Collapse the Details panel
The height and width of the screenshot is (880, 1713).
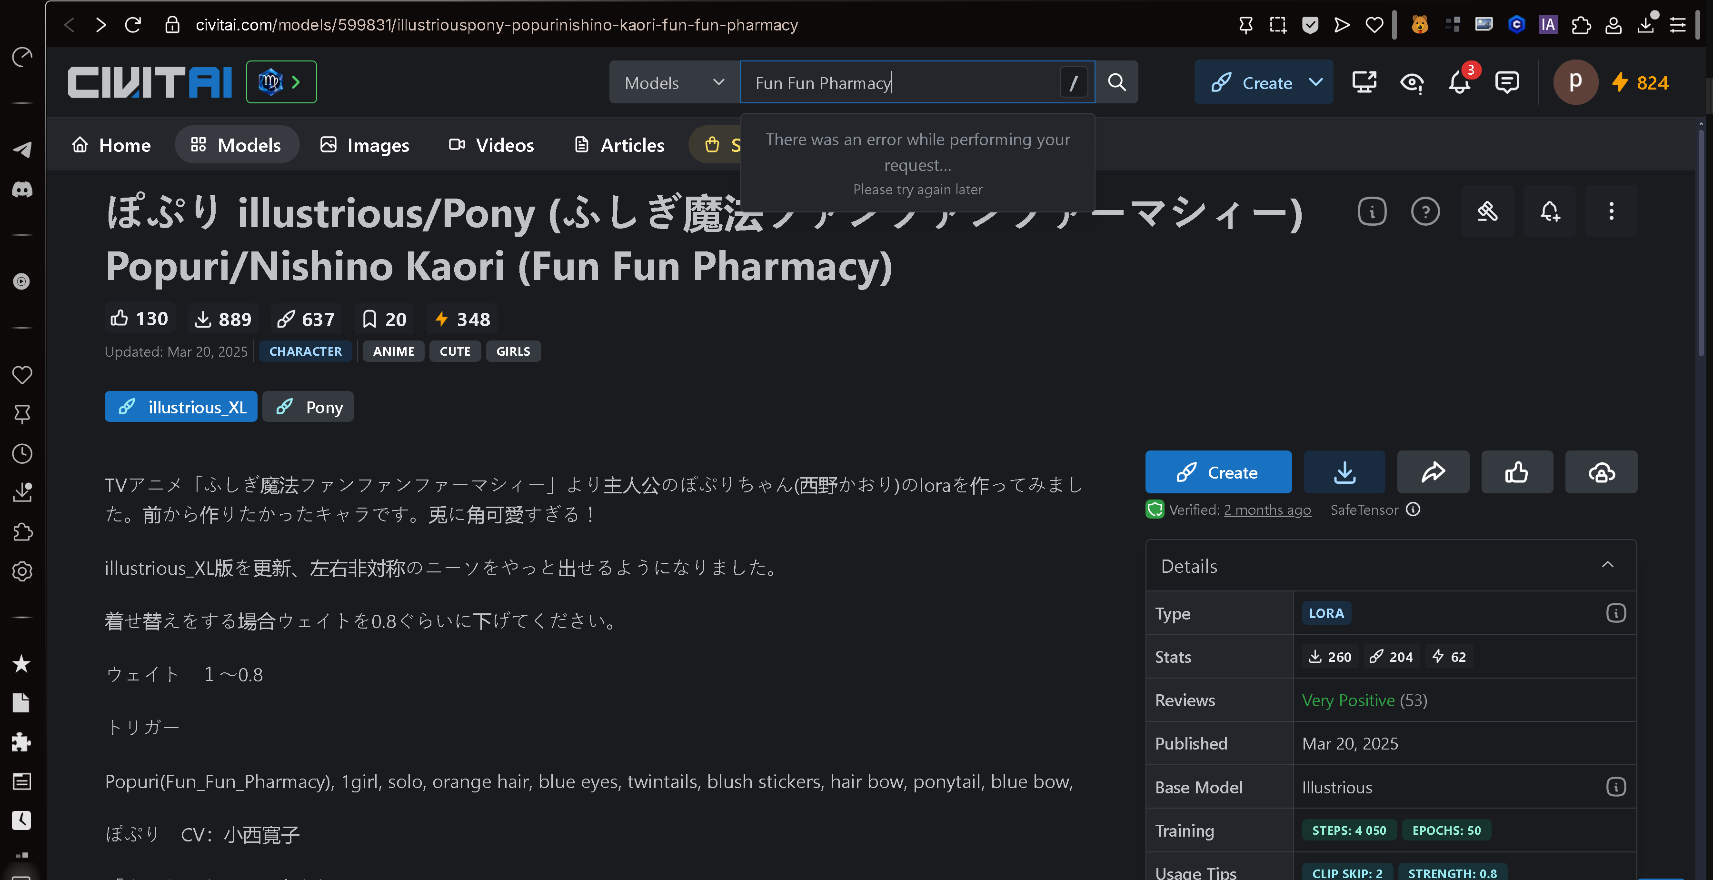(1607, 565)
